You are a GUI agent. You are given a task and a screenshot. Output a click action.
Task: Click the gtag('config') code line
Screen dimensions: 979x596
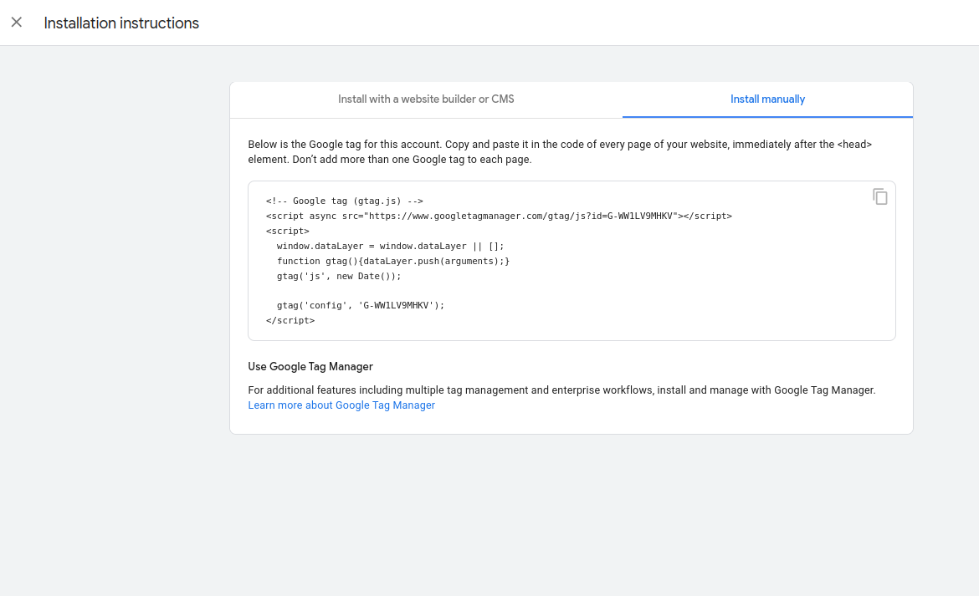(361, 306)
